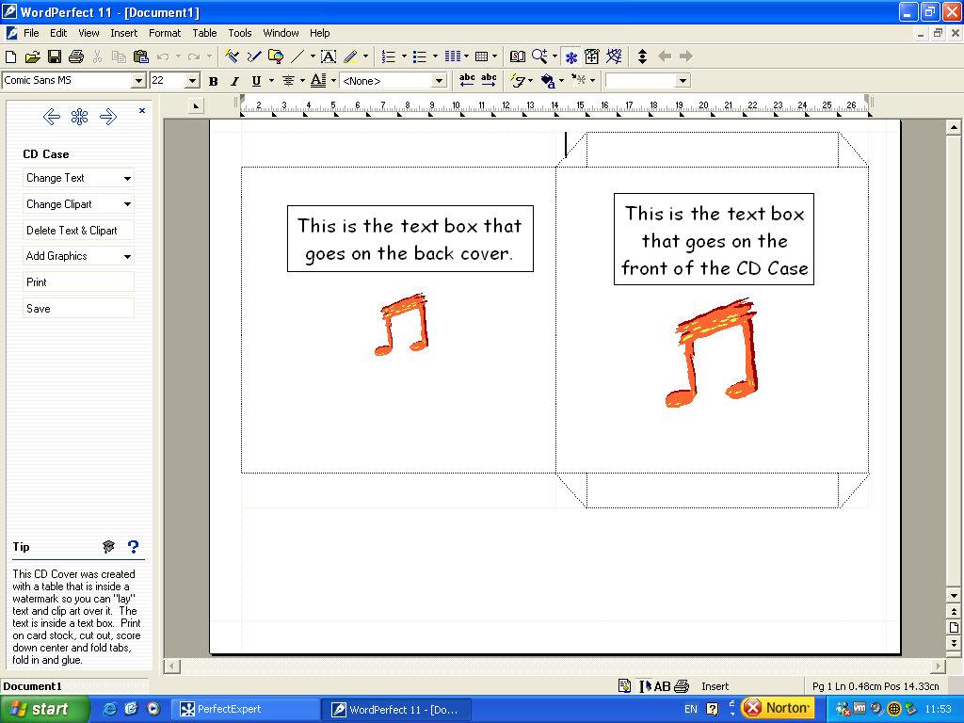The image size is (964, 723).
Task: Expand the font size 22 dropdown
Action: (x=192, y=81)
